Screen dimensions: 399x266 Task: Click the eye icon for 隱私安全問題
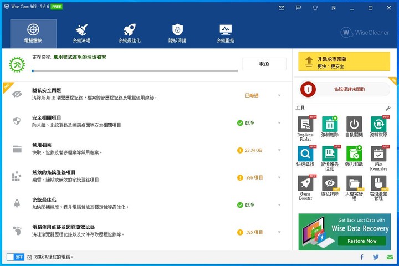(x=17, y=94)
